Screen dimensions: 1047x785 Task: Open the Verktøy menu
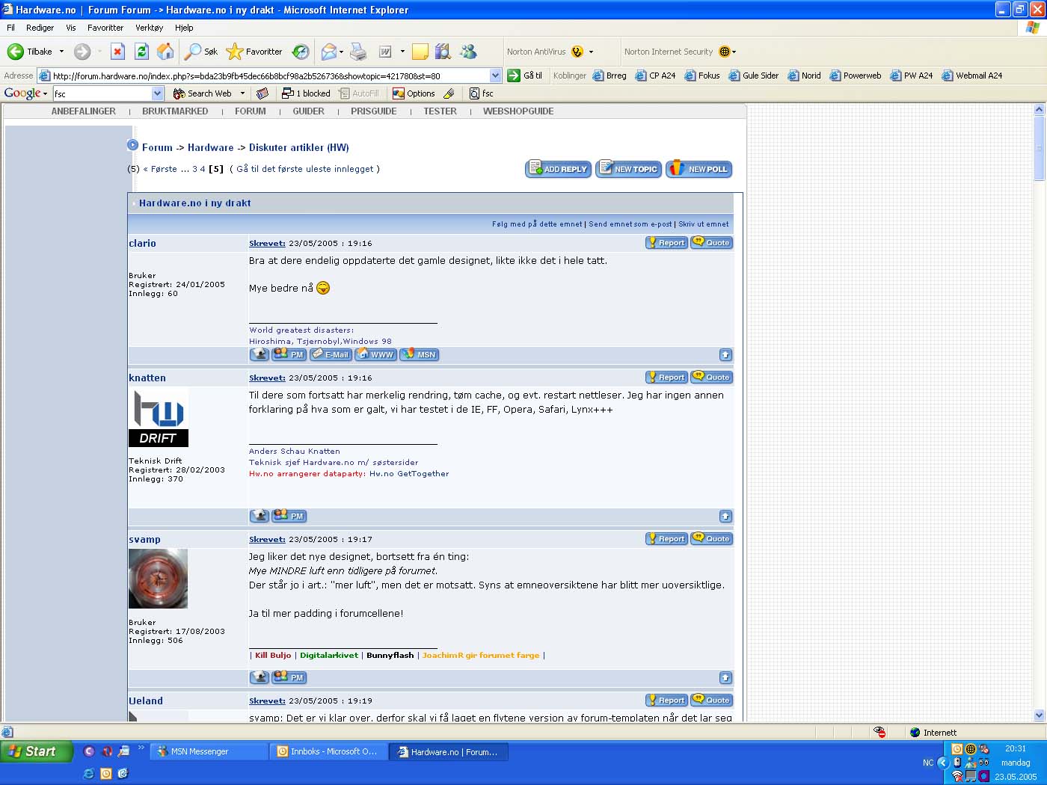[149, 28]
